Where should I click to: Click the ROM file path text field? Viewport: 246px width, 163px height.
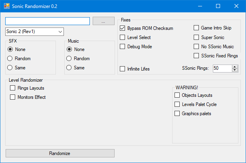click(x=48, y=21)
